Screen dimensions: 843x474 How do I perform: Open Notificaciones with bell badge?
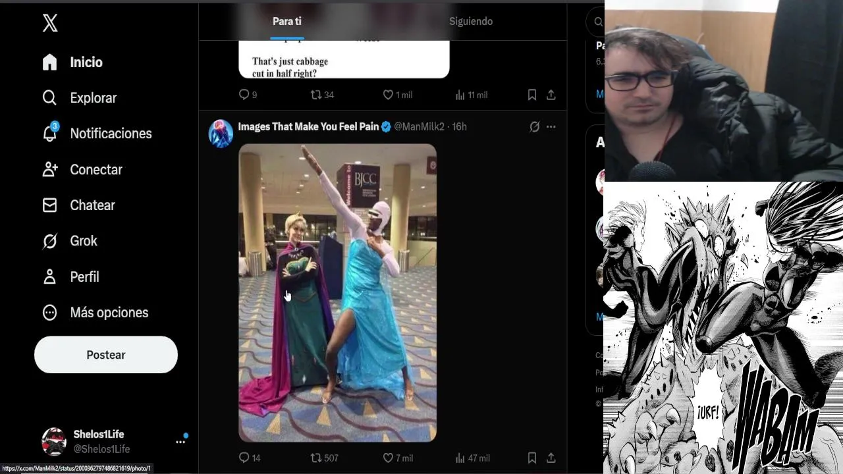[x=97, y=134]
